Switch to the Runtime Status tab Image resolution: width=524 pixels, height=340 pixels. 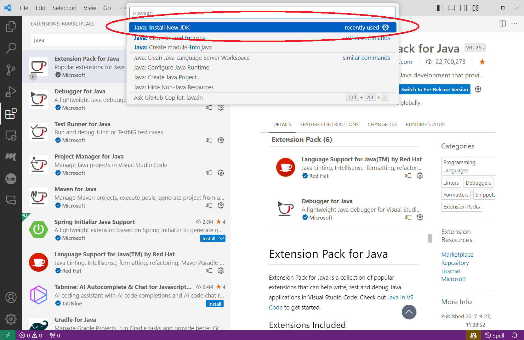point(425,124)
